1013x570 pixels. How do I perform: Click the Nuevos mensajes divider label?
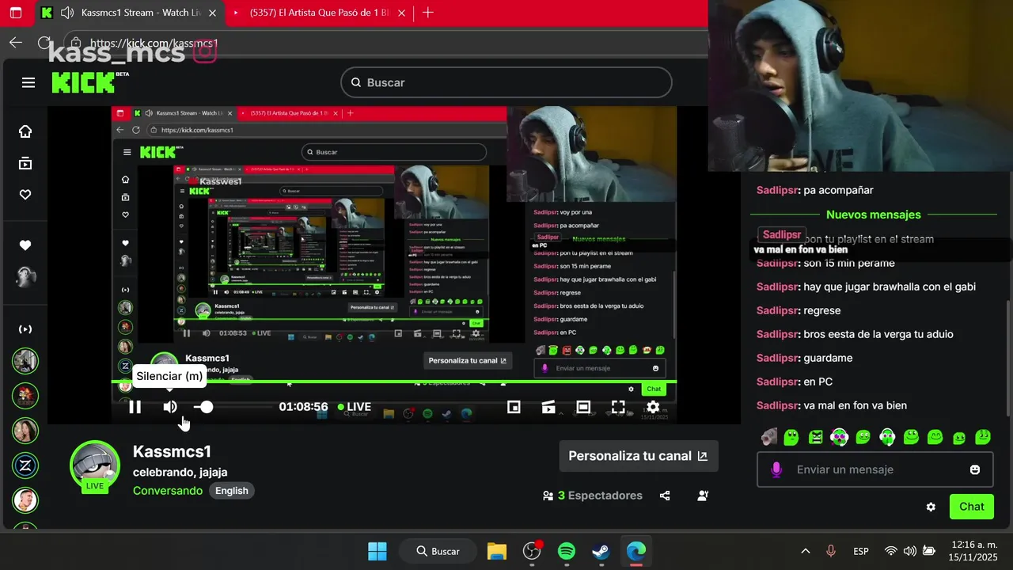pyautogui.click(x=874, y=215)
